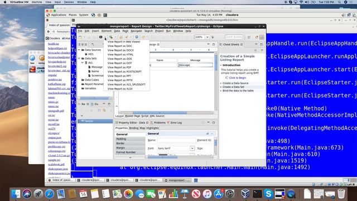Open the Calendar icon in the dock

[83, 194]
